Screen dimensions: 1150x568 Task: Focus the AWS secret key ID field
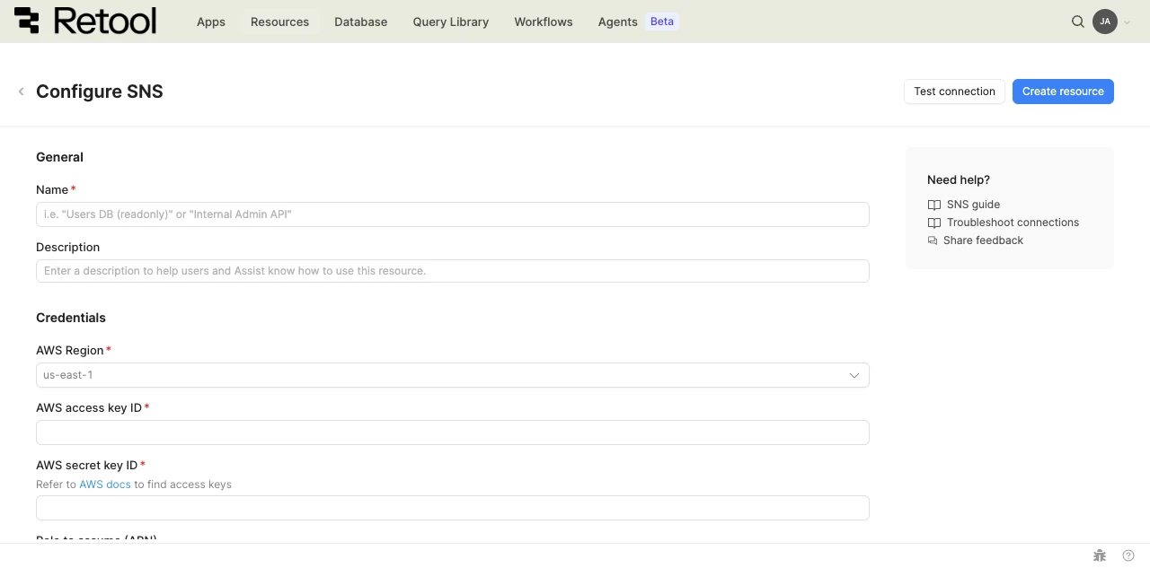(x=453, y=508)
